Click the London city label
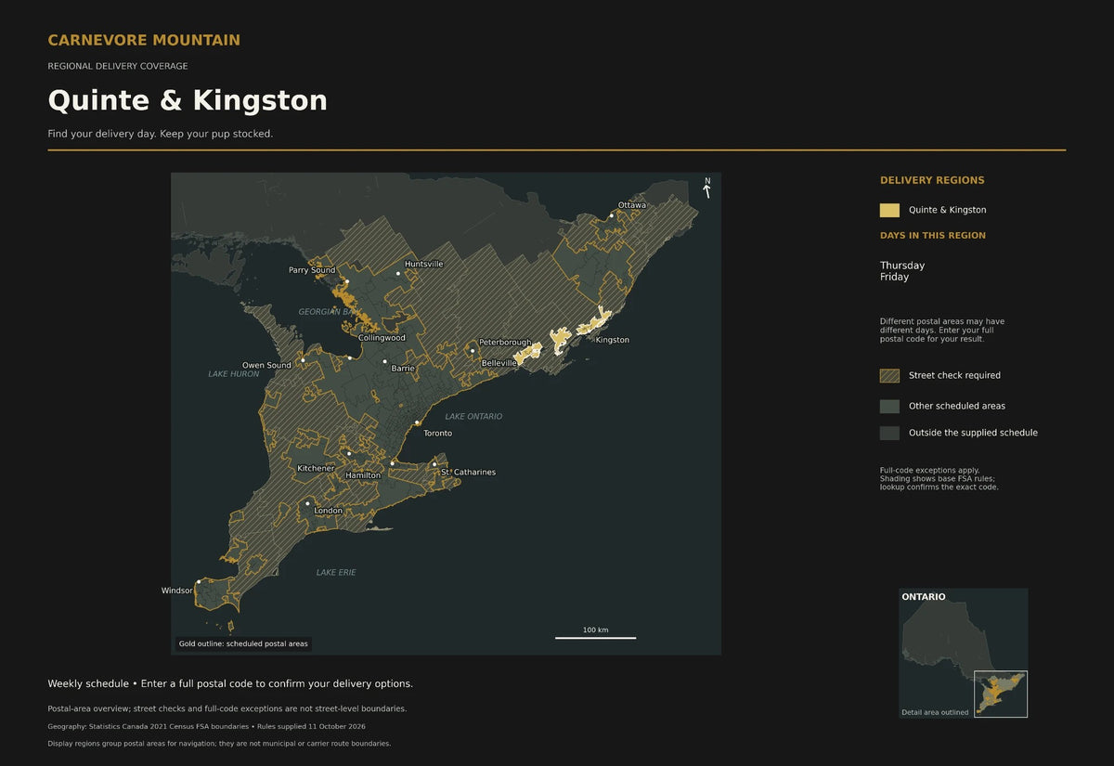 [x=329, y=511]
